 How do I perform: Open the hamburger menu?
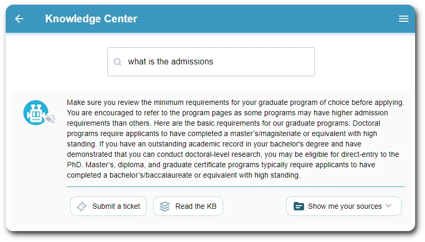pos(403,19)
